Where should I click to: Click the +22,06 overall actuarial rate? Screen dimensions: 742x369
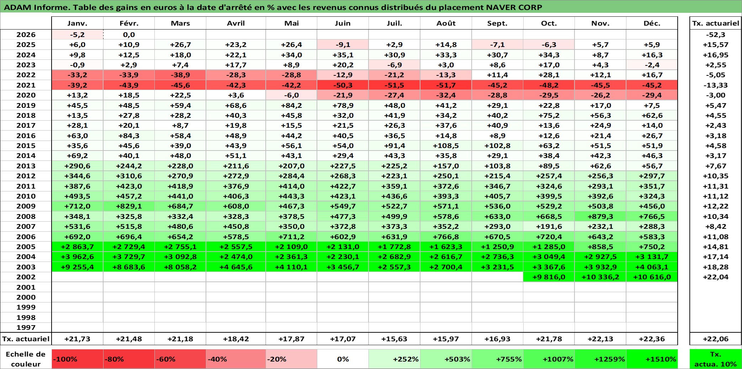pyautogui.click(x=716, y=339)
